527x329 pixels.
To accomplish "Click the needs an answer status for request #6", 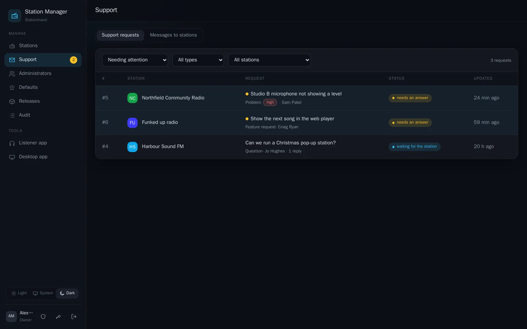I will 410,122.
